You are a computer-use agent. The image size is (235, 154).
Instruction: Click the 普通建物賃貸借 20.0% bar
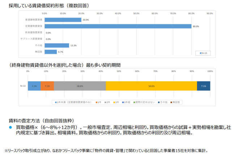pyautogui.click(x=63, y=20)
